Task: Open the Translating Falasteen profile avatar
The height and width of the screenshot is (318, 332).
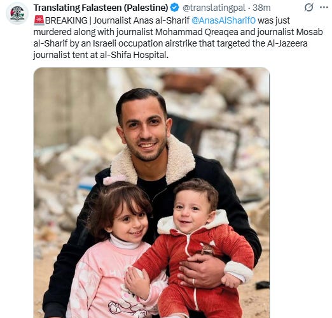Action: click(17, 13)
